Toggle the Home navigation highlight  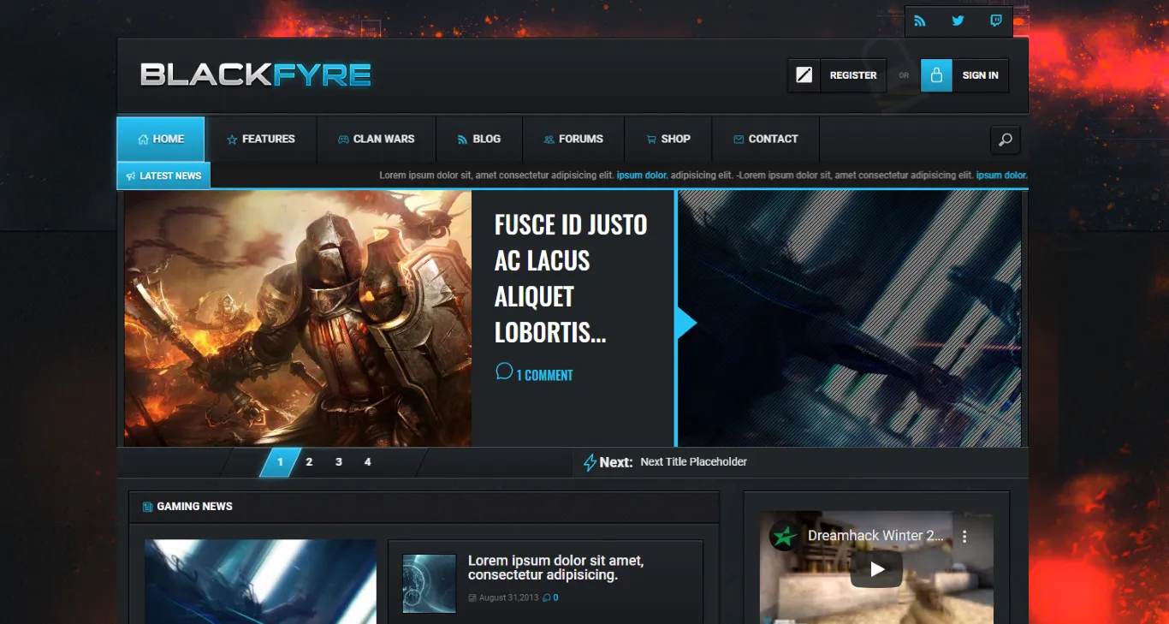tap(160, 139)
